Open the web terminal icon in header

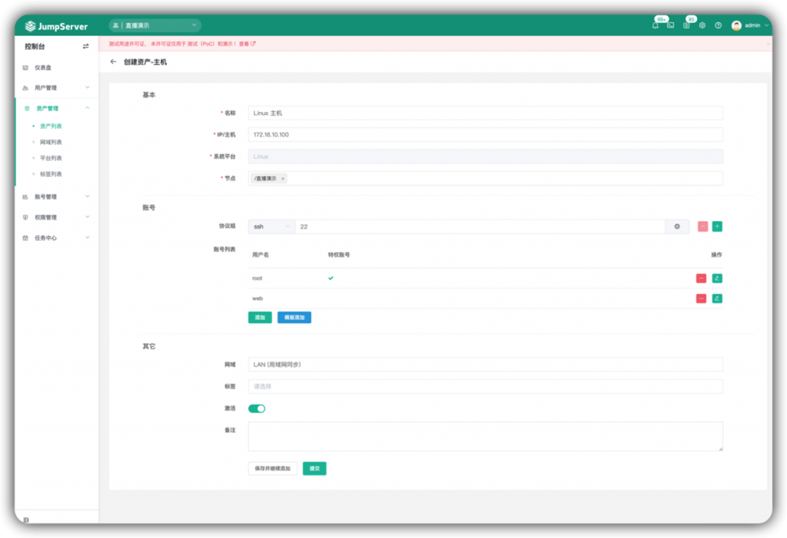coord(670,25)
